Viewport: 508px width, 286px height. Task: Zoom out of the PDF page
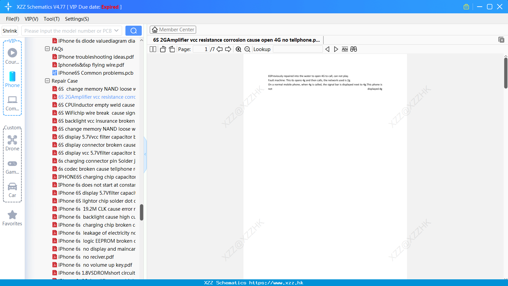coord(247,49)
